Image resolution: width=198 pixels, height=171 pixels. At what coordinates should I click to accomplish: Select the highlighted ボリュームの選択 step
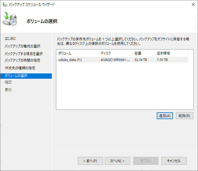pos(26,76)
